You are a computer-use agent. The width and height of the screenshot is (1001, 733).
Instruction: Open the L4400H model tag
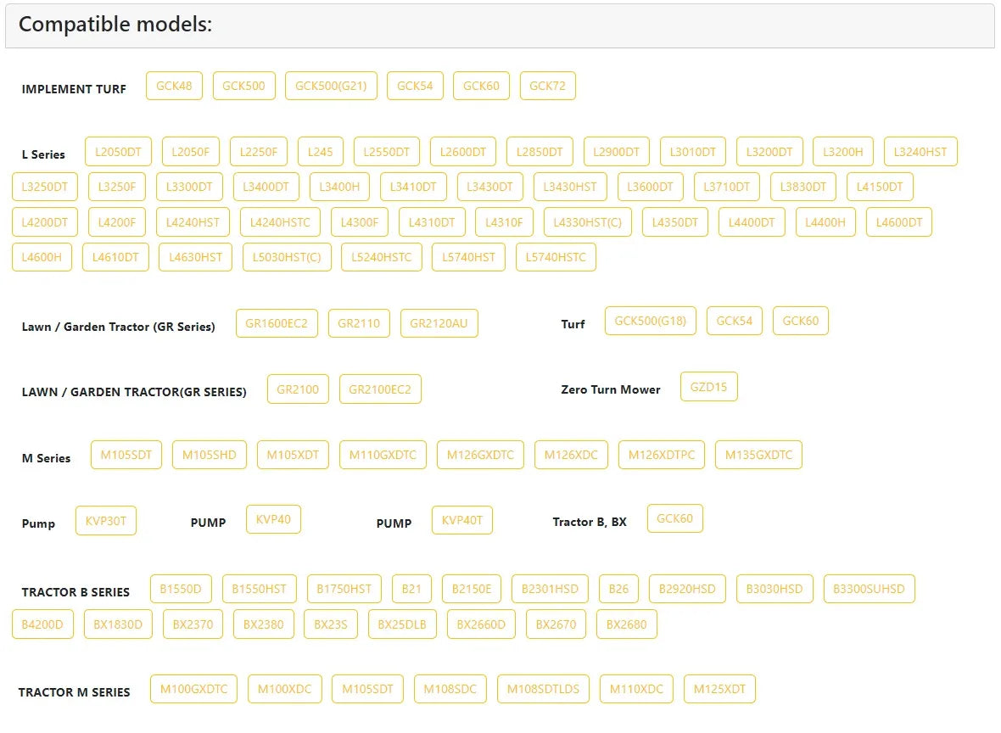pos(825,222)
